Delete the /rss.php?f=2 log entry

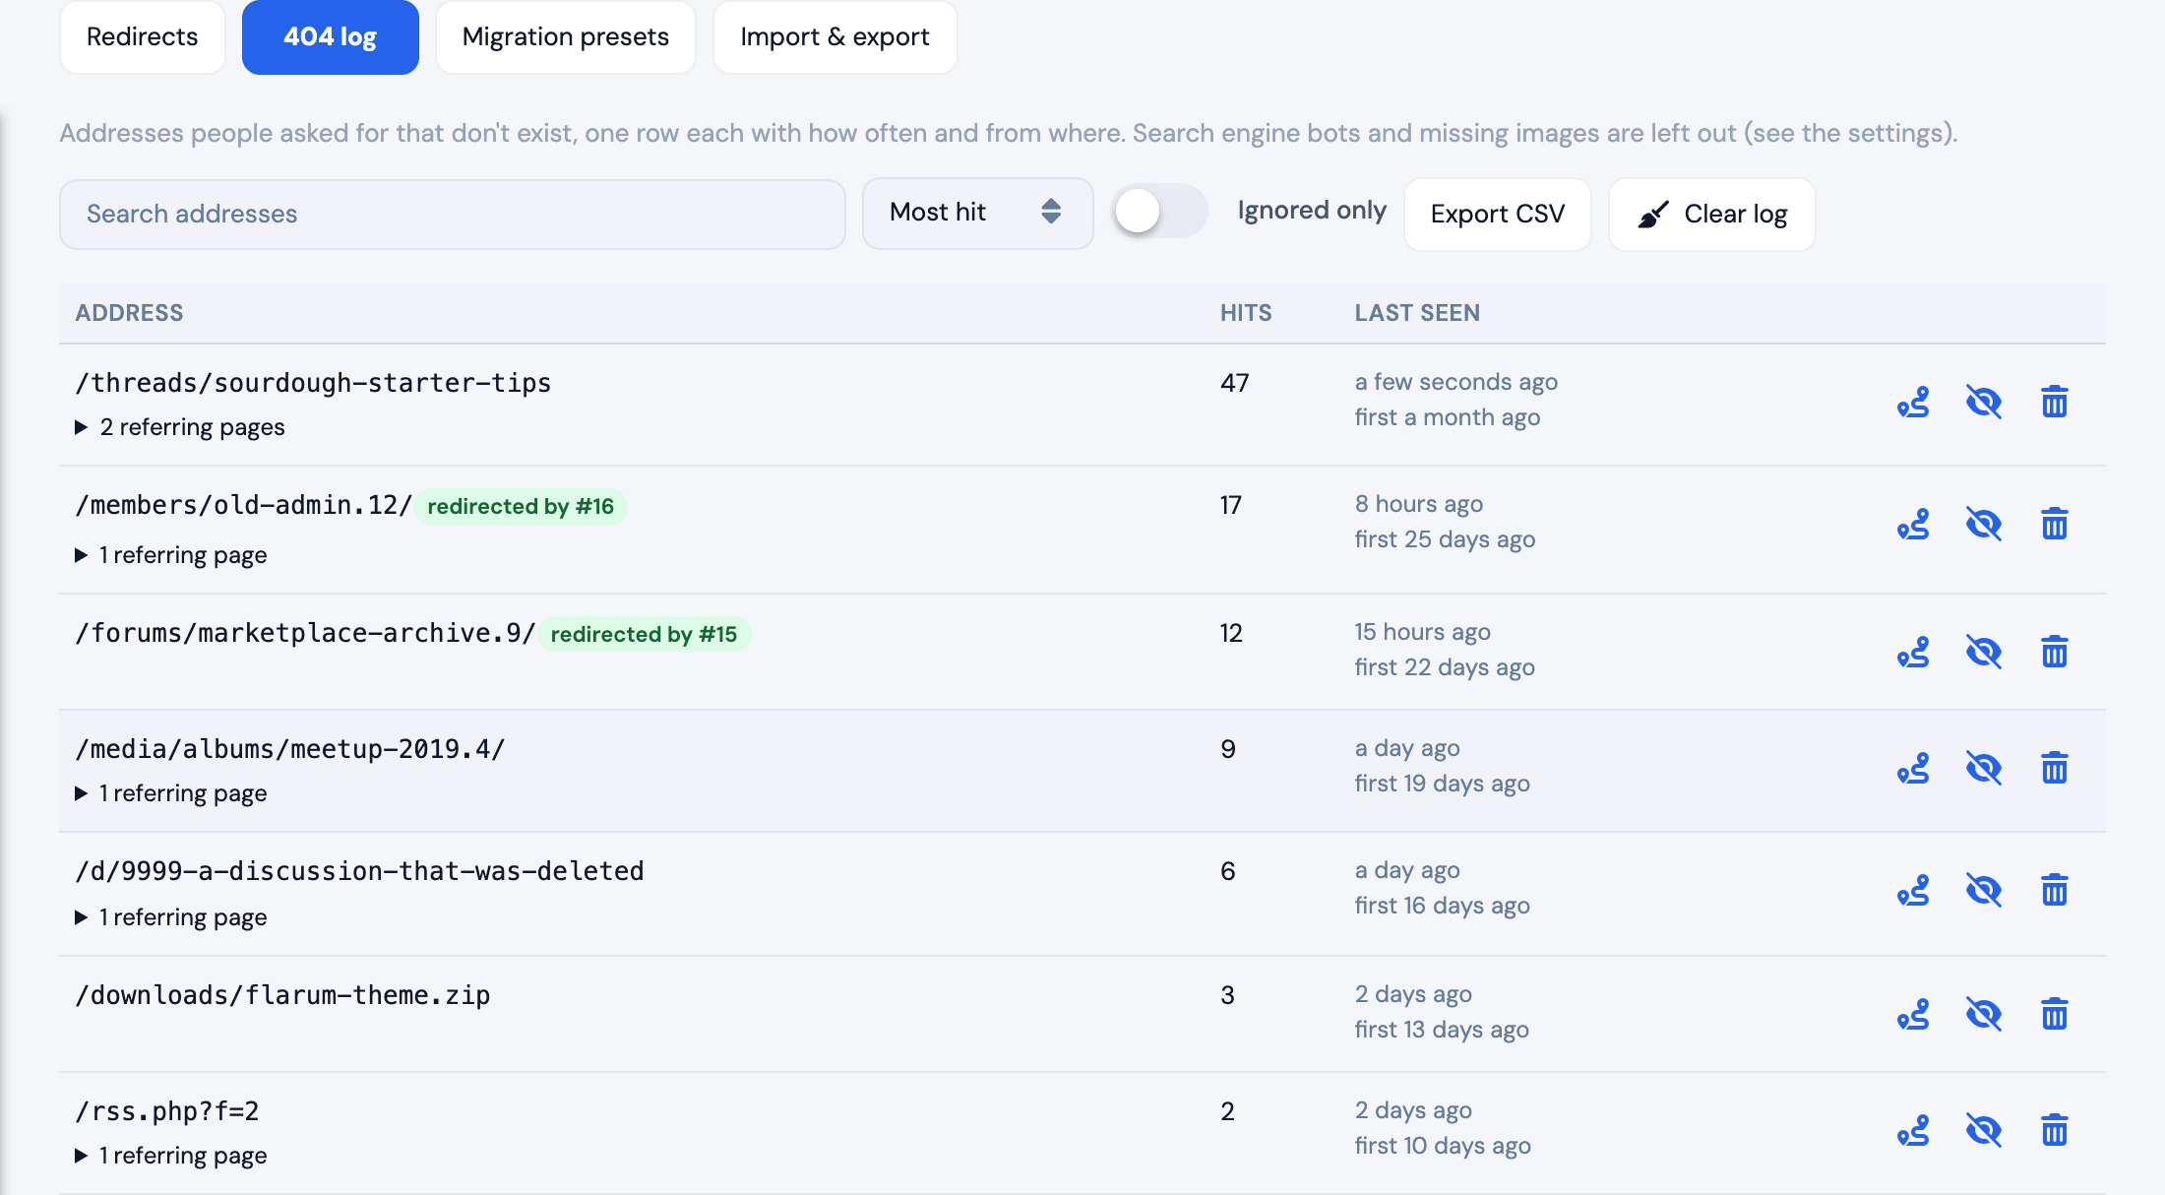(x=2055, y=1131)
